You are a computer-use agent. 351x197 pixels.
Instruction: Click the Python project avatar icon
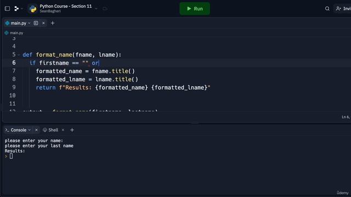(x=33, y=9)
